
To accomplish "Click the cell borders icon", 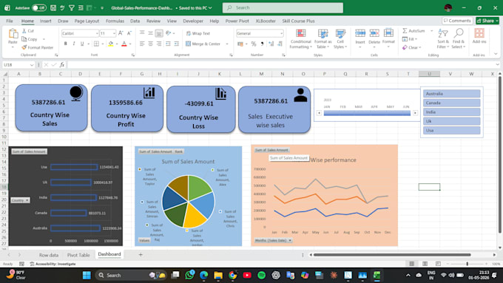I will tap(96, 44).
